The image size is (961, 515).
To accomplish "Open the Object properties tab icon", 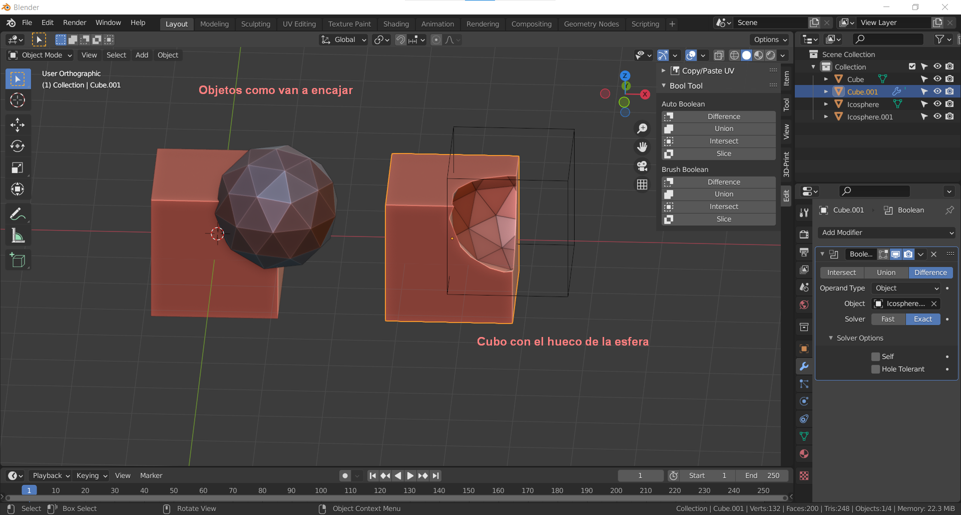I will (x=804, y=348).
